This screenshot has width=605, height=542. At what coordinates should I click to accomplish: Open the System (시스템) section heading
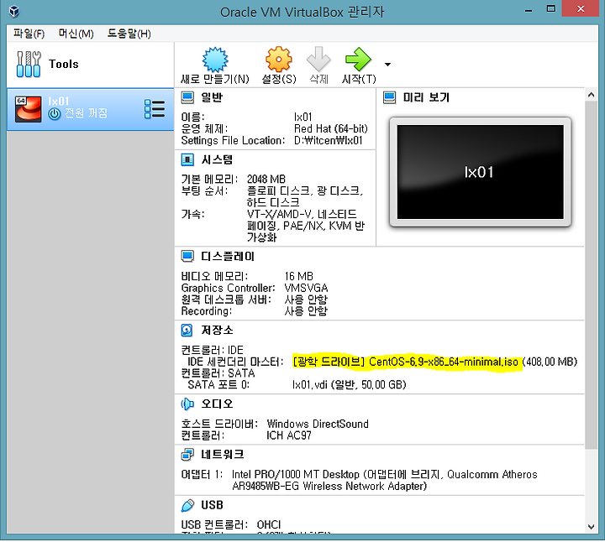tap(217, 159)
